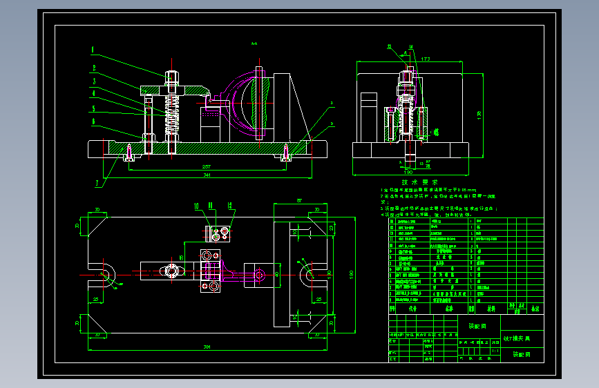Click the balloon number 1 callout
The height and width of the screenshot is (388, 599).
pos(93,50)
